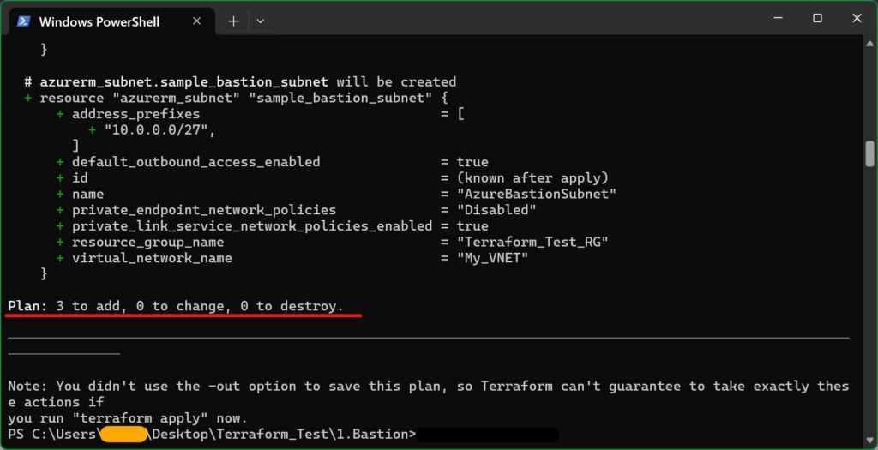Click "(known after apply)" id value
Viewport: 878px width, 450px height.
coord(532,178)
